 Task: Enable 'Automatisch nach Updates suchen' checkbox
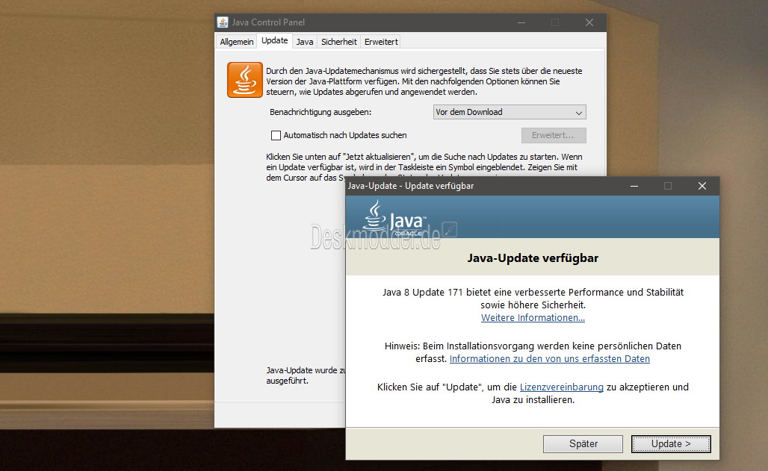pos(276,135)
